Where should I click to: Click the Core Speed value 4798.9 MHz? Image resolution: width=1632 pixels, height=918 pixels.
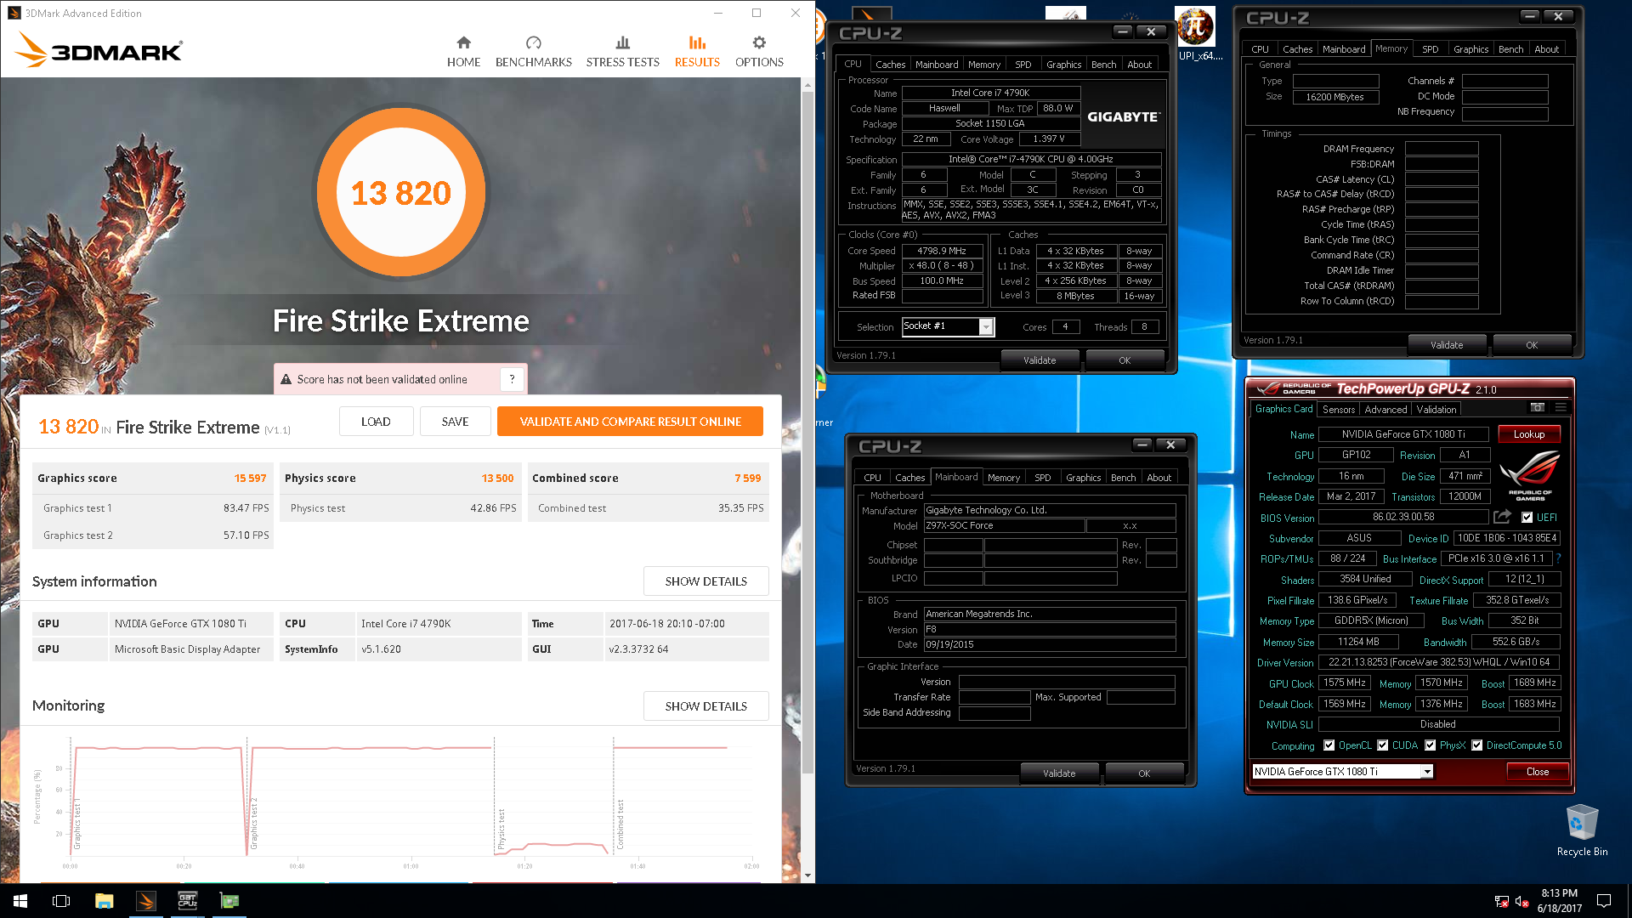coord(942,251)
